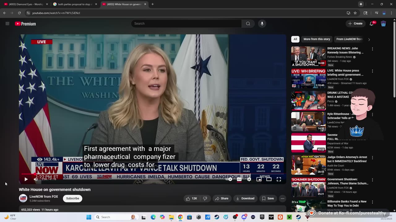Open weather widget showing 65°F Clear

10,217
